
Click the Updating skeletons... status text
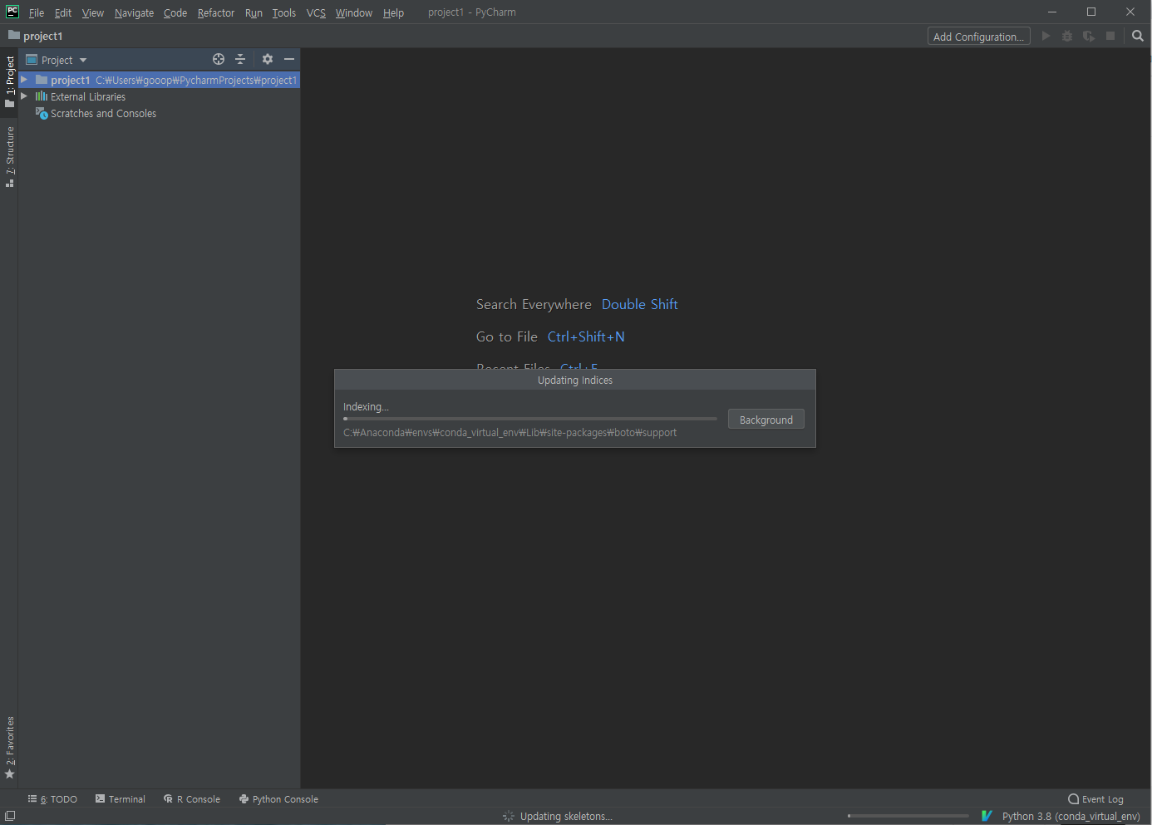pos(566,816)
